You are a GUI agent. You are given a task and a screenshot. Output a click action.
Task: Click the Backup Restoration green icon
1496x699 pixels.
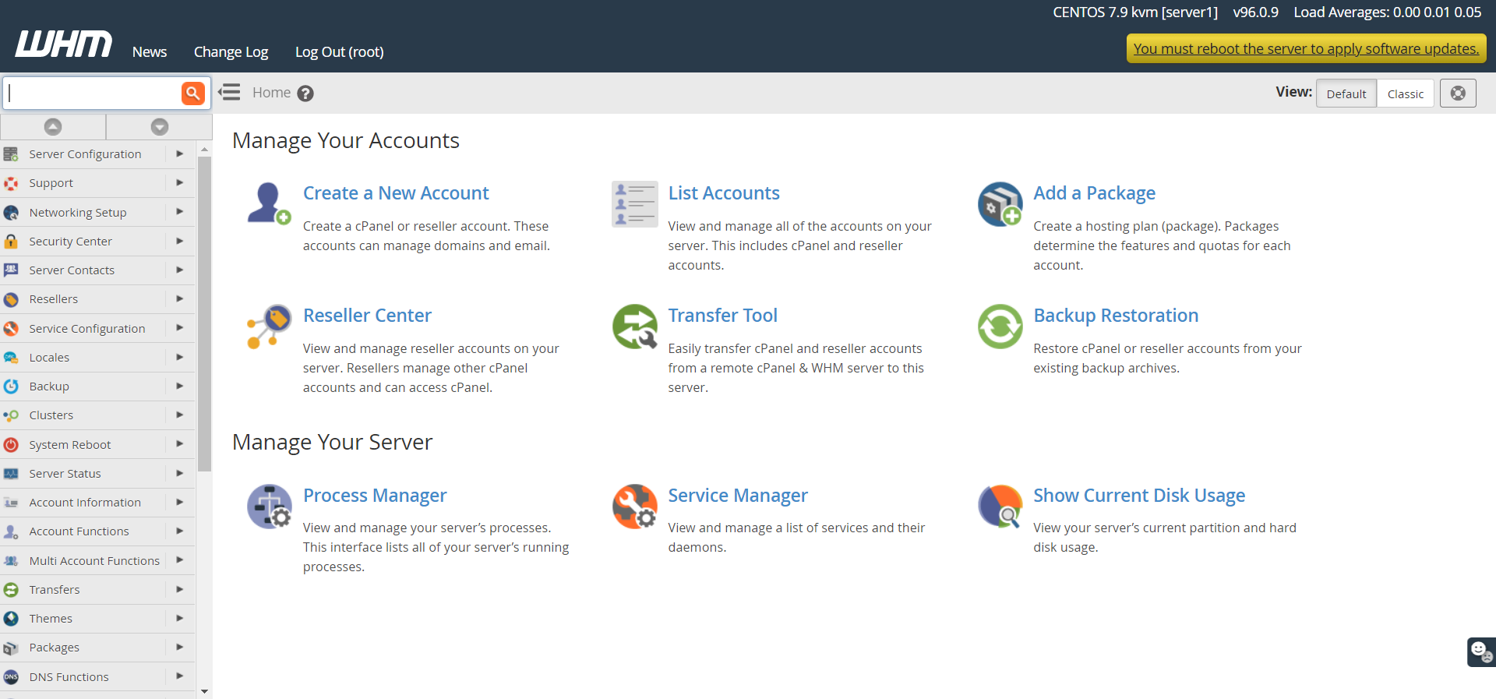pyautogui.click(x=1000, y=327)
